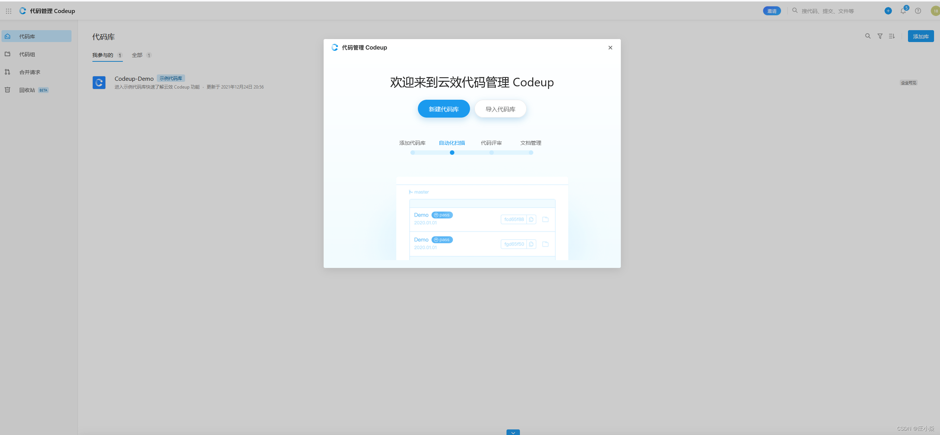Switch to the 全部 repositories tab
Image resolution: width=940 pixels, height=435 pixels.
(x=137, y=55)
